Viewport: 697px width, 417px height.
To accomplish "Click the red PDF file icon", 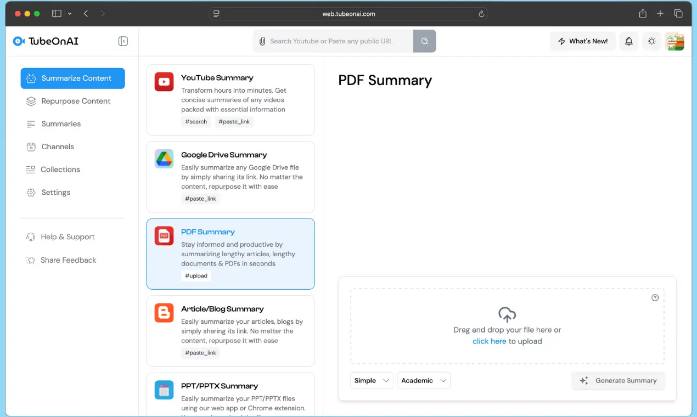I will point(164,236).
